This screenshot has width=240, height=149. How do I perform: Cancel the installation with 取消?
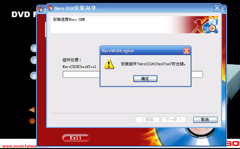tap(205, 120)
